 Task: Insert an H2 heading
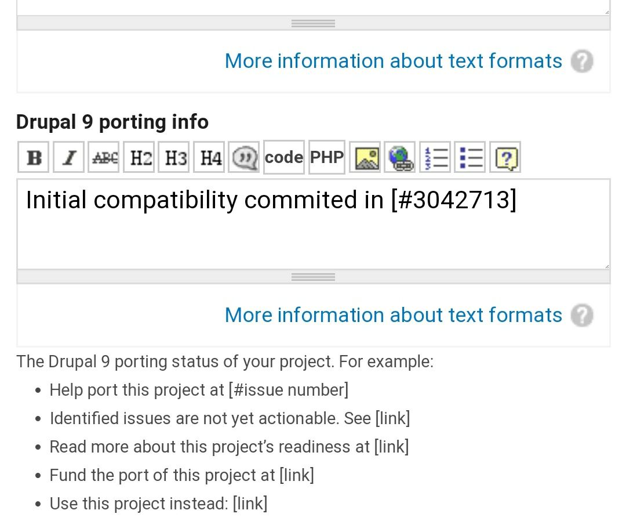pos(139,157)
